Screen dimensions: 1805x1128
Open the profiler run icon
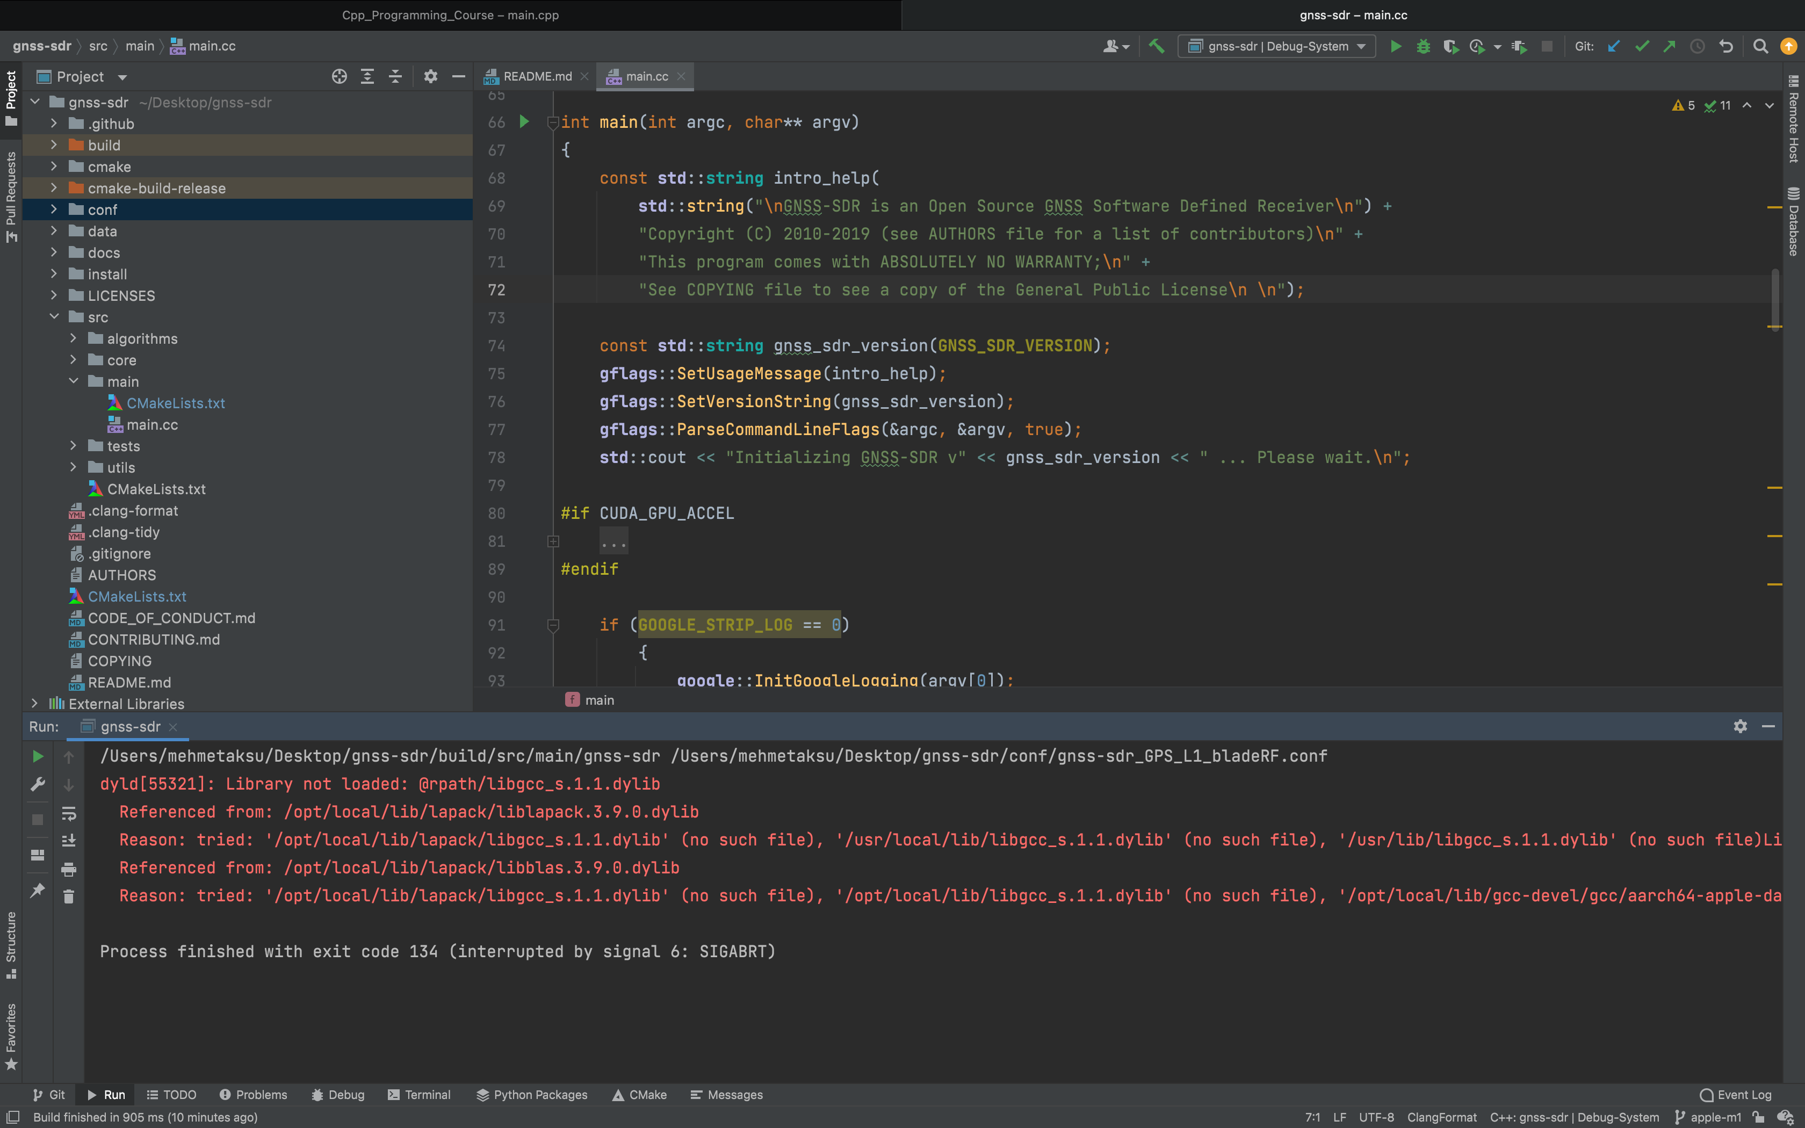1477,46
